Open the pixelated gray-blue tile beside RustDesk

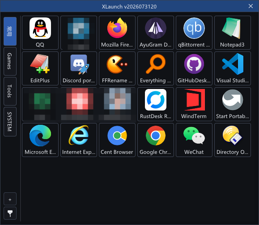point(117,104)
